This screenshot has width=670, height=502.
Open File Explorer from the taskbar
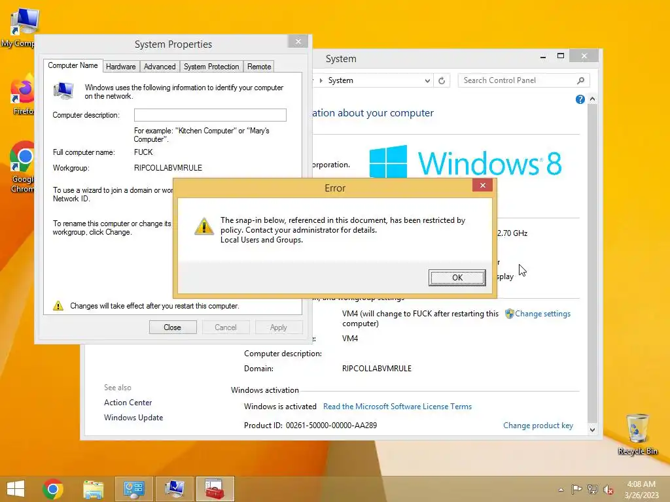[x=93, y=489]
